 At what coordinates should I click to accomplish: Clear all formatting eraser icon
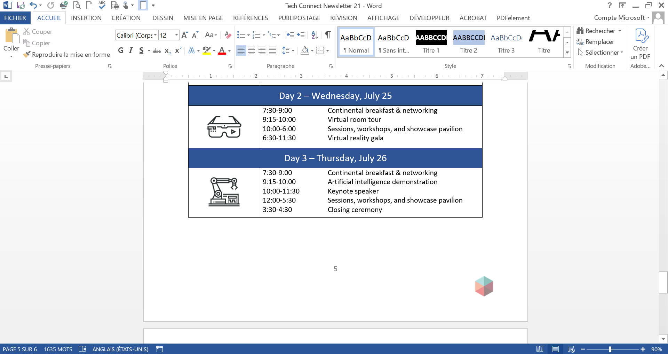[x=228, y=35]
